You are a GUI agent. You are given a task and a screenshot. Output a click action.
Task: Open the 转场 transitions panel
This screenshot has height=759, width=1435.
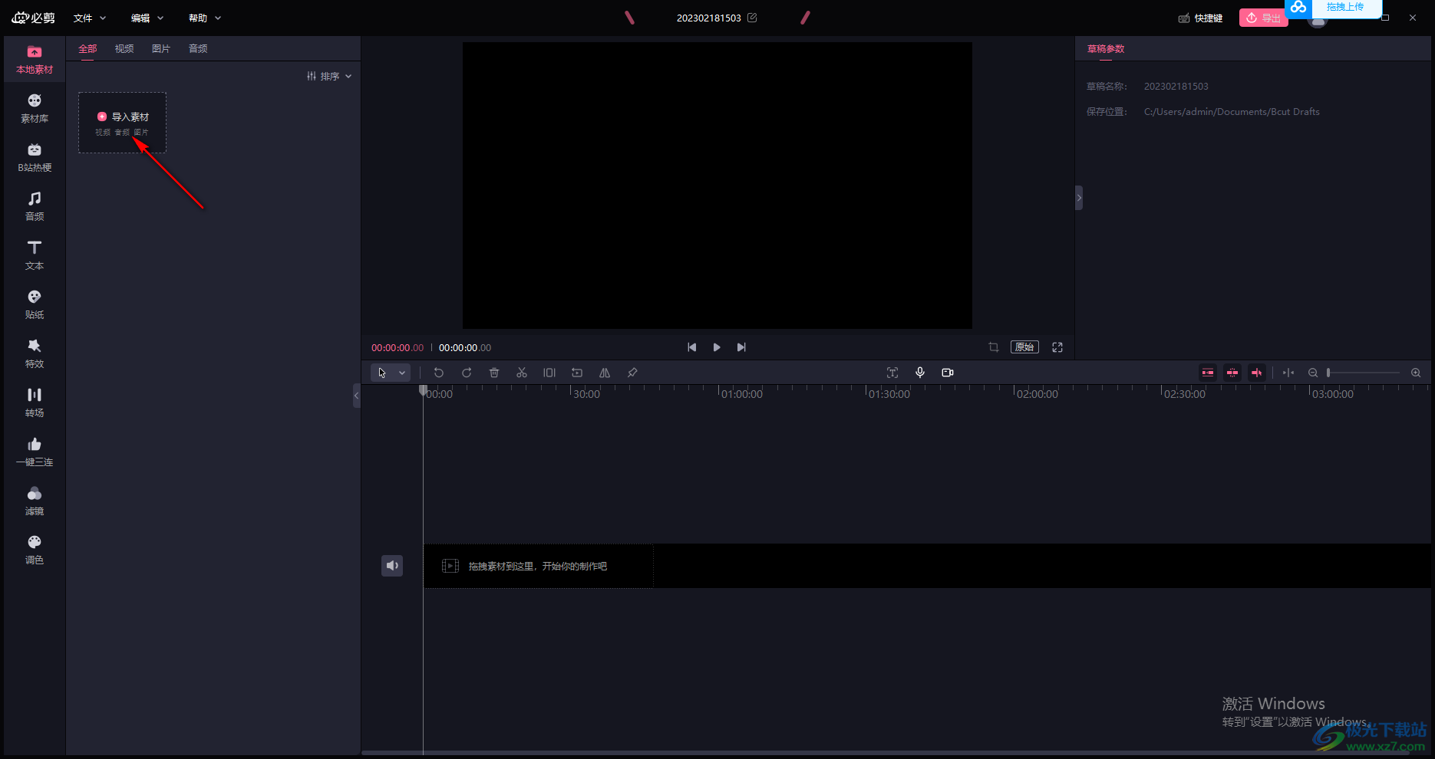point(35,403)
